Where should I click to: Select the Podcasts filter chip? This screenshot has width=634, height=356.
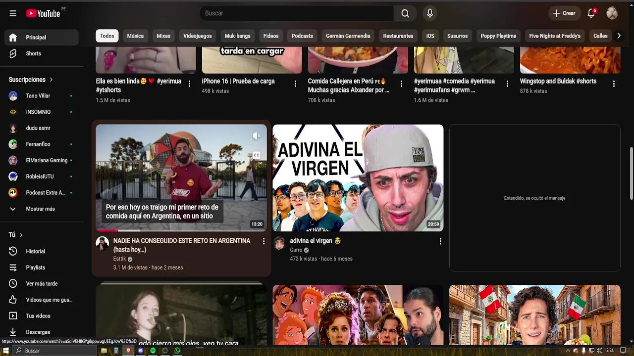point(302,36)
